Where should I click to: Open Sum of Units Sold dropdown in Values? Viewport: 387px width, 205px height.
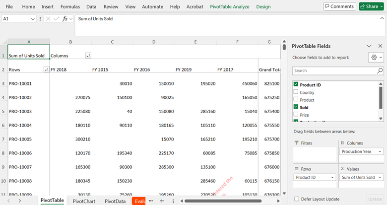click(x=380, y=177)
